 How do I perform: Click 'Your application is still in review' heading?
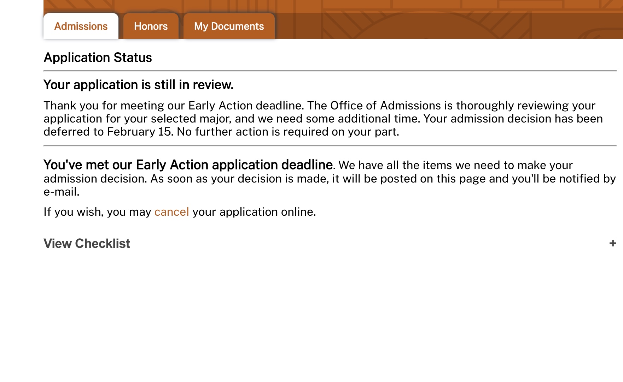[x=139, y=85]
